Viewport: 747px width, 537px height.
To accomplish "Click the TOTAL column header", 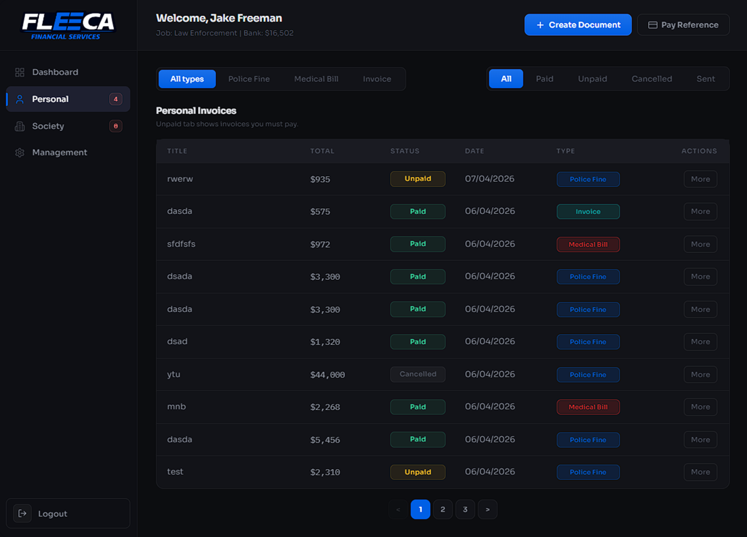I will point(322,151).
